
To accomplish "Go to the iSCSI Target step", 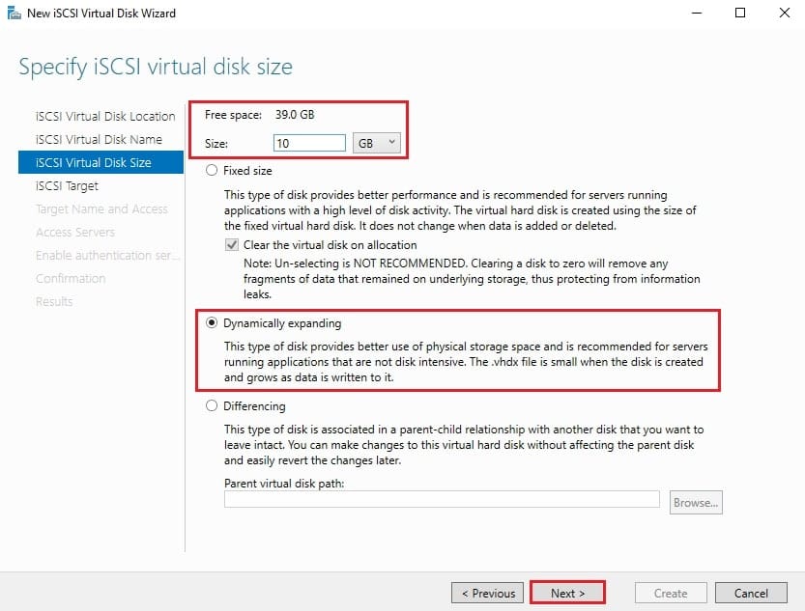I will (x=67, y=185).
